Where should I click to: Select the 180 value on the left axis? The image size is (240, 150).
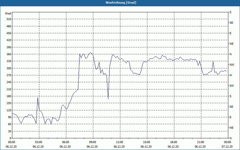[x=9, y=96]
